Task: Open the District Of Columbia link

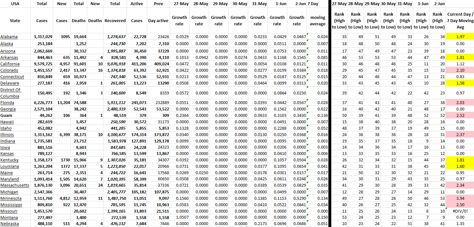Action: tap(10, 93)
